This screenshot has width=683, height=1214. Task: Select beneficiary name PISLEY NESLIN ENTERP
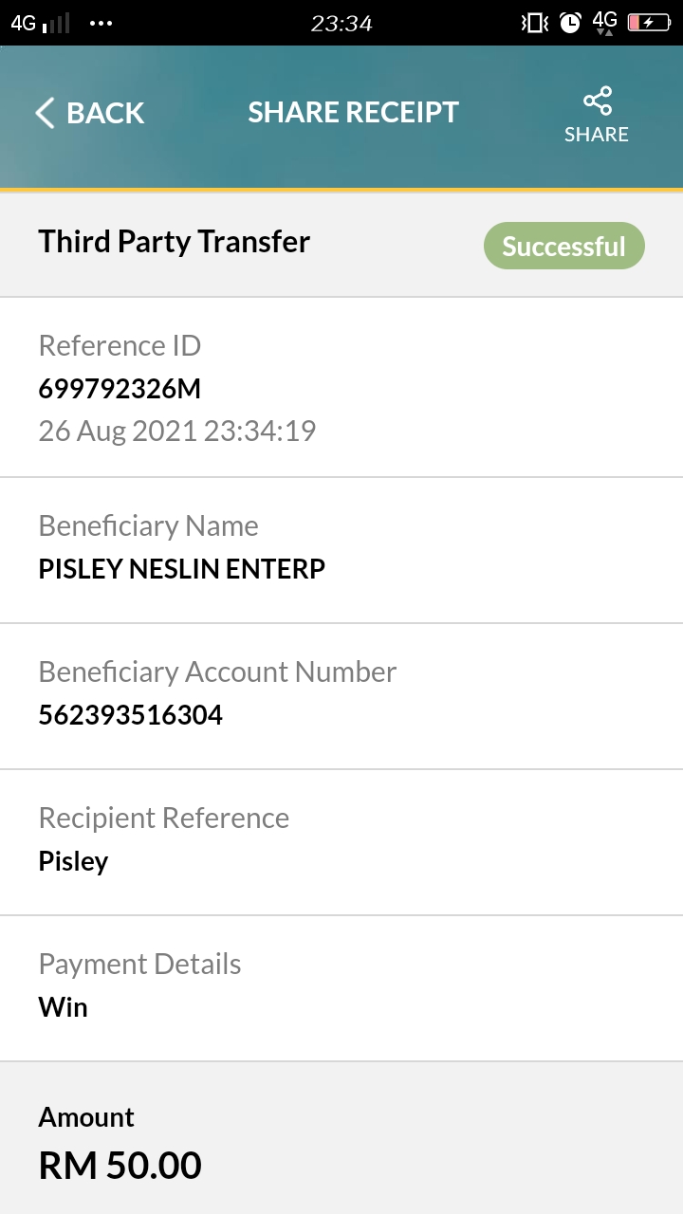tap(182, 569)
